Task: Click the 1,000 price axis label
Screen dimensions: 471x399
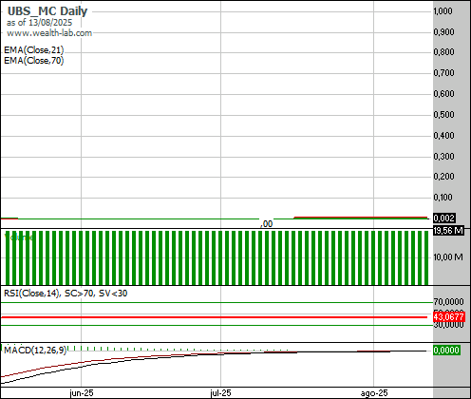Action: (443, 11)
